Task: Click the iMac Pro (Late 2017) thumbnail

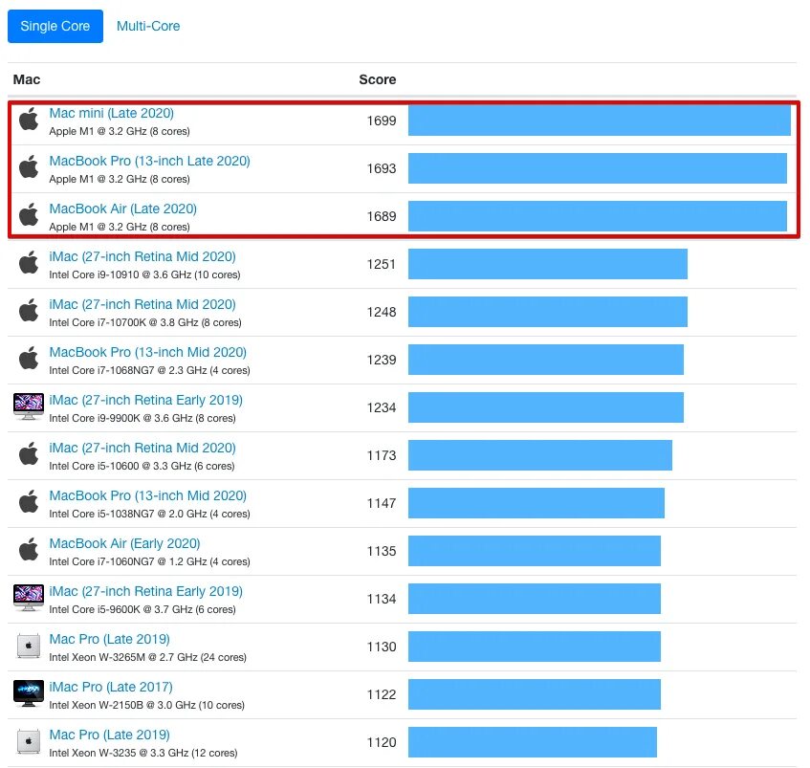Action: pyautogui.click(x=29, y=693)
